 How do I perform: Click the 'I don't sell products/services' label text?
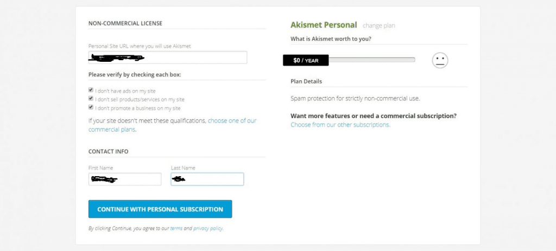(140, 100)
